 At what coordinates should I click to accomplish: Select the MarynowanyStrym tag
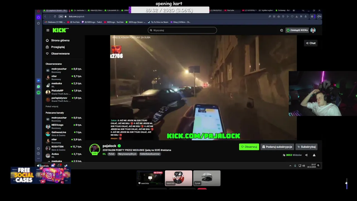pos(127,154)
